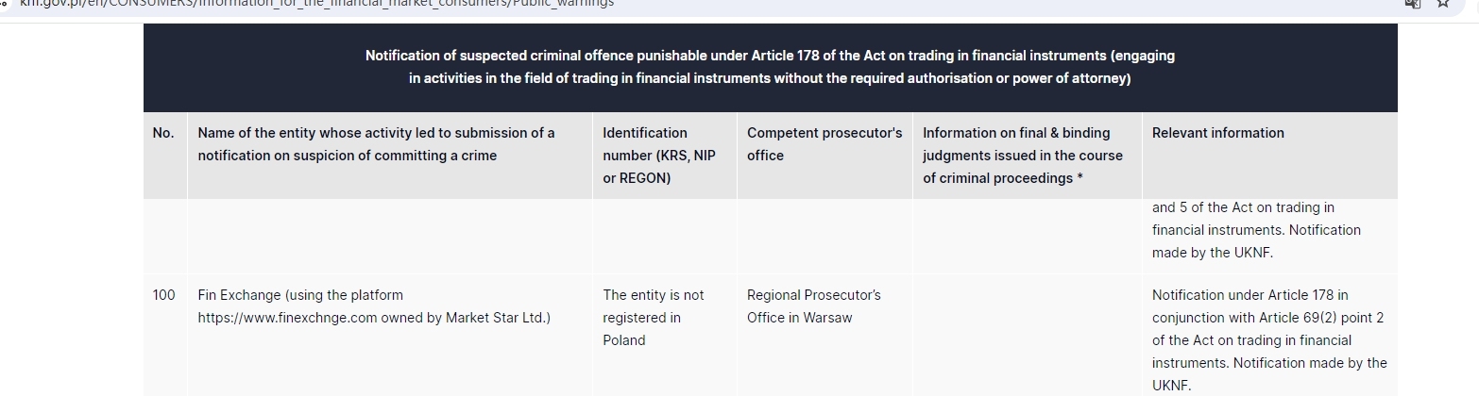1479x396 pixels.
Task: Click the "Identification number" column header
Action: [x=659, y=156]
